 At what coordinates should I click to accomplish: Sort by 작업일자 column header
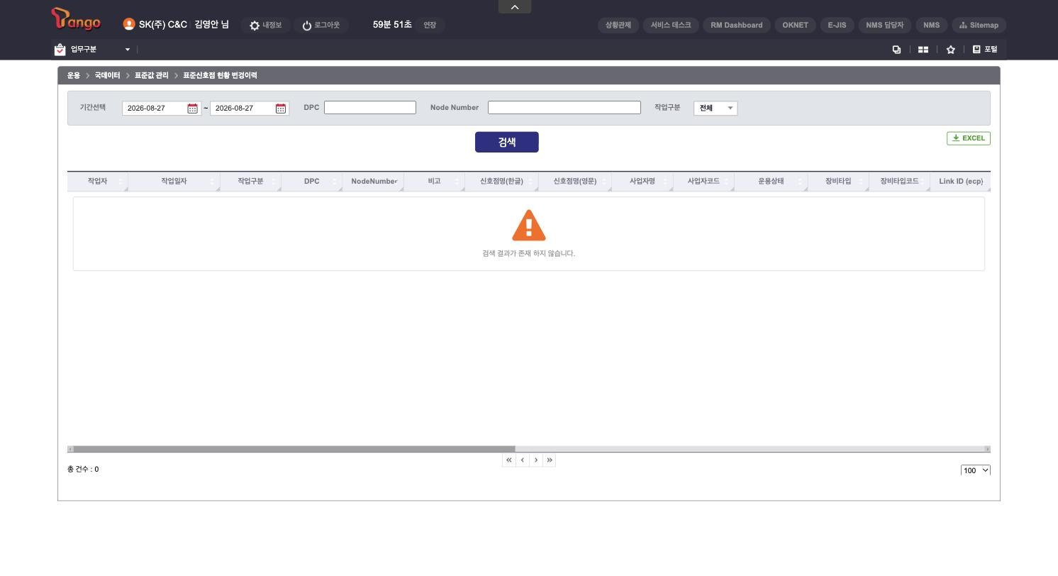click(x=174, y=182)
